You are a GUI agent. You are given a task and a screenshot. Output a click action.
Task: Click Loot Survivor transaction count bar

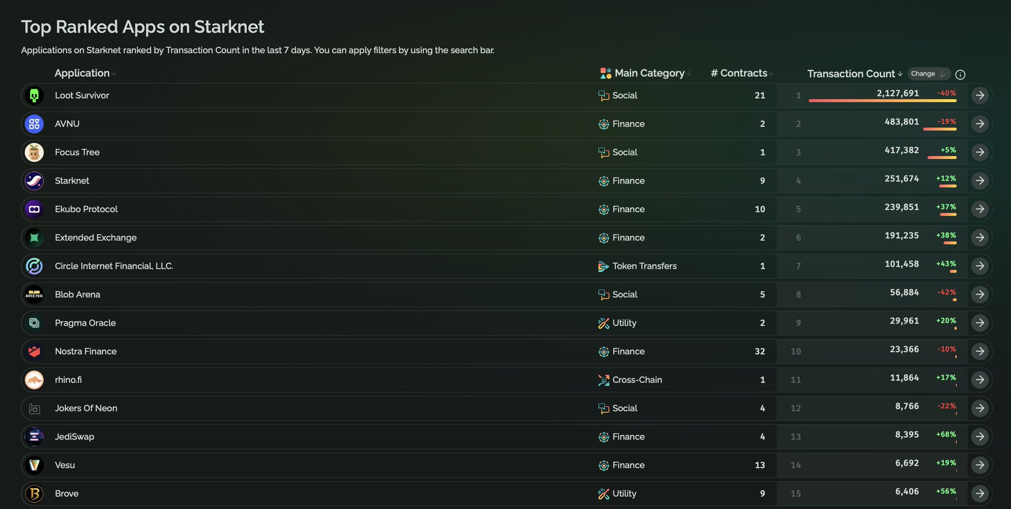click(x=882, y=101)
